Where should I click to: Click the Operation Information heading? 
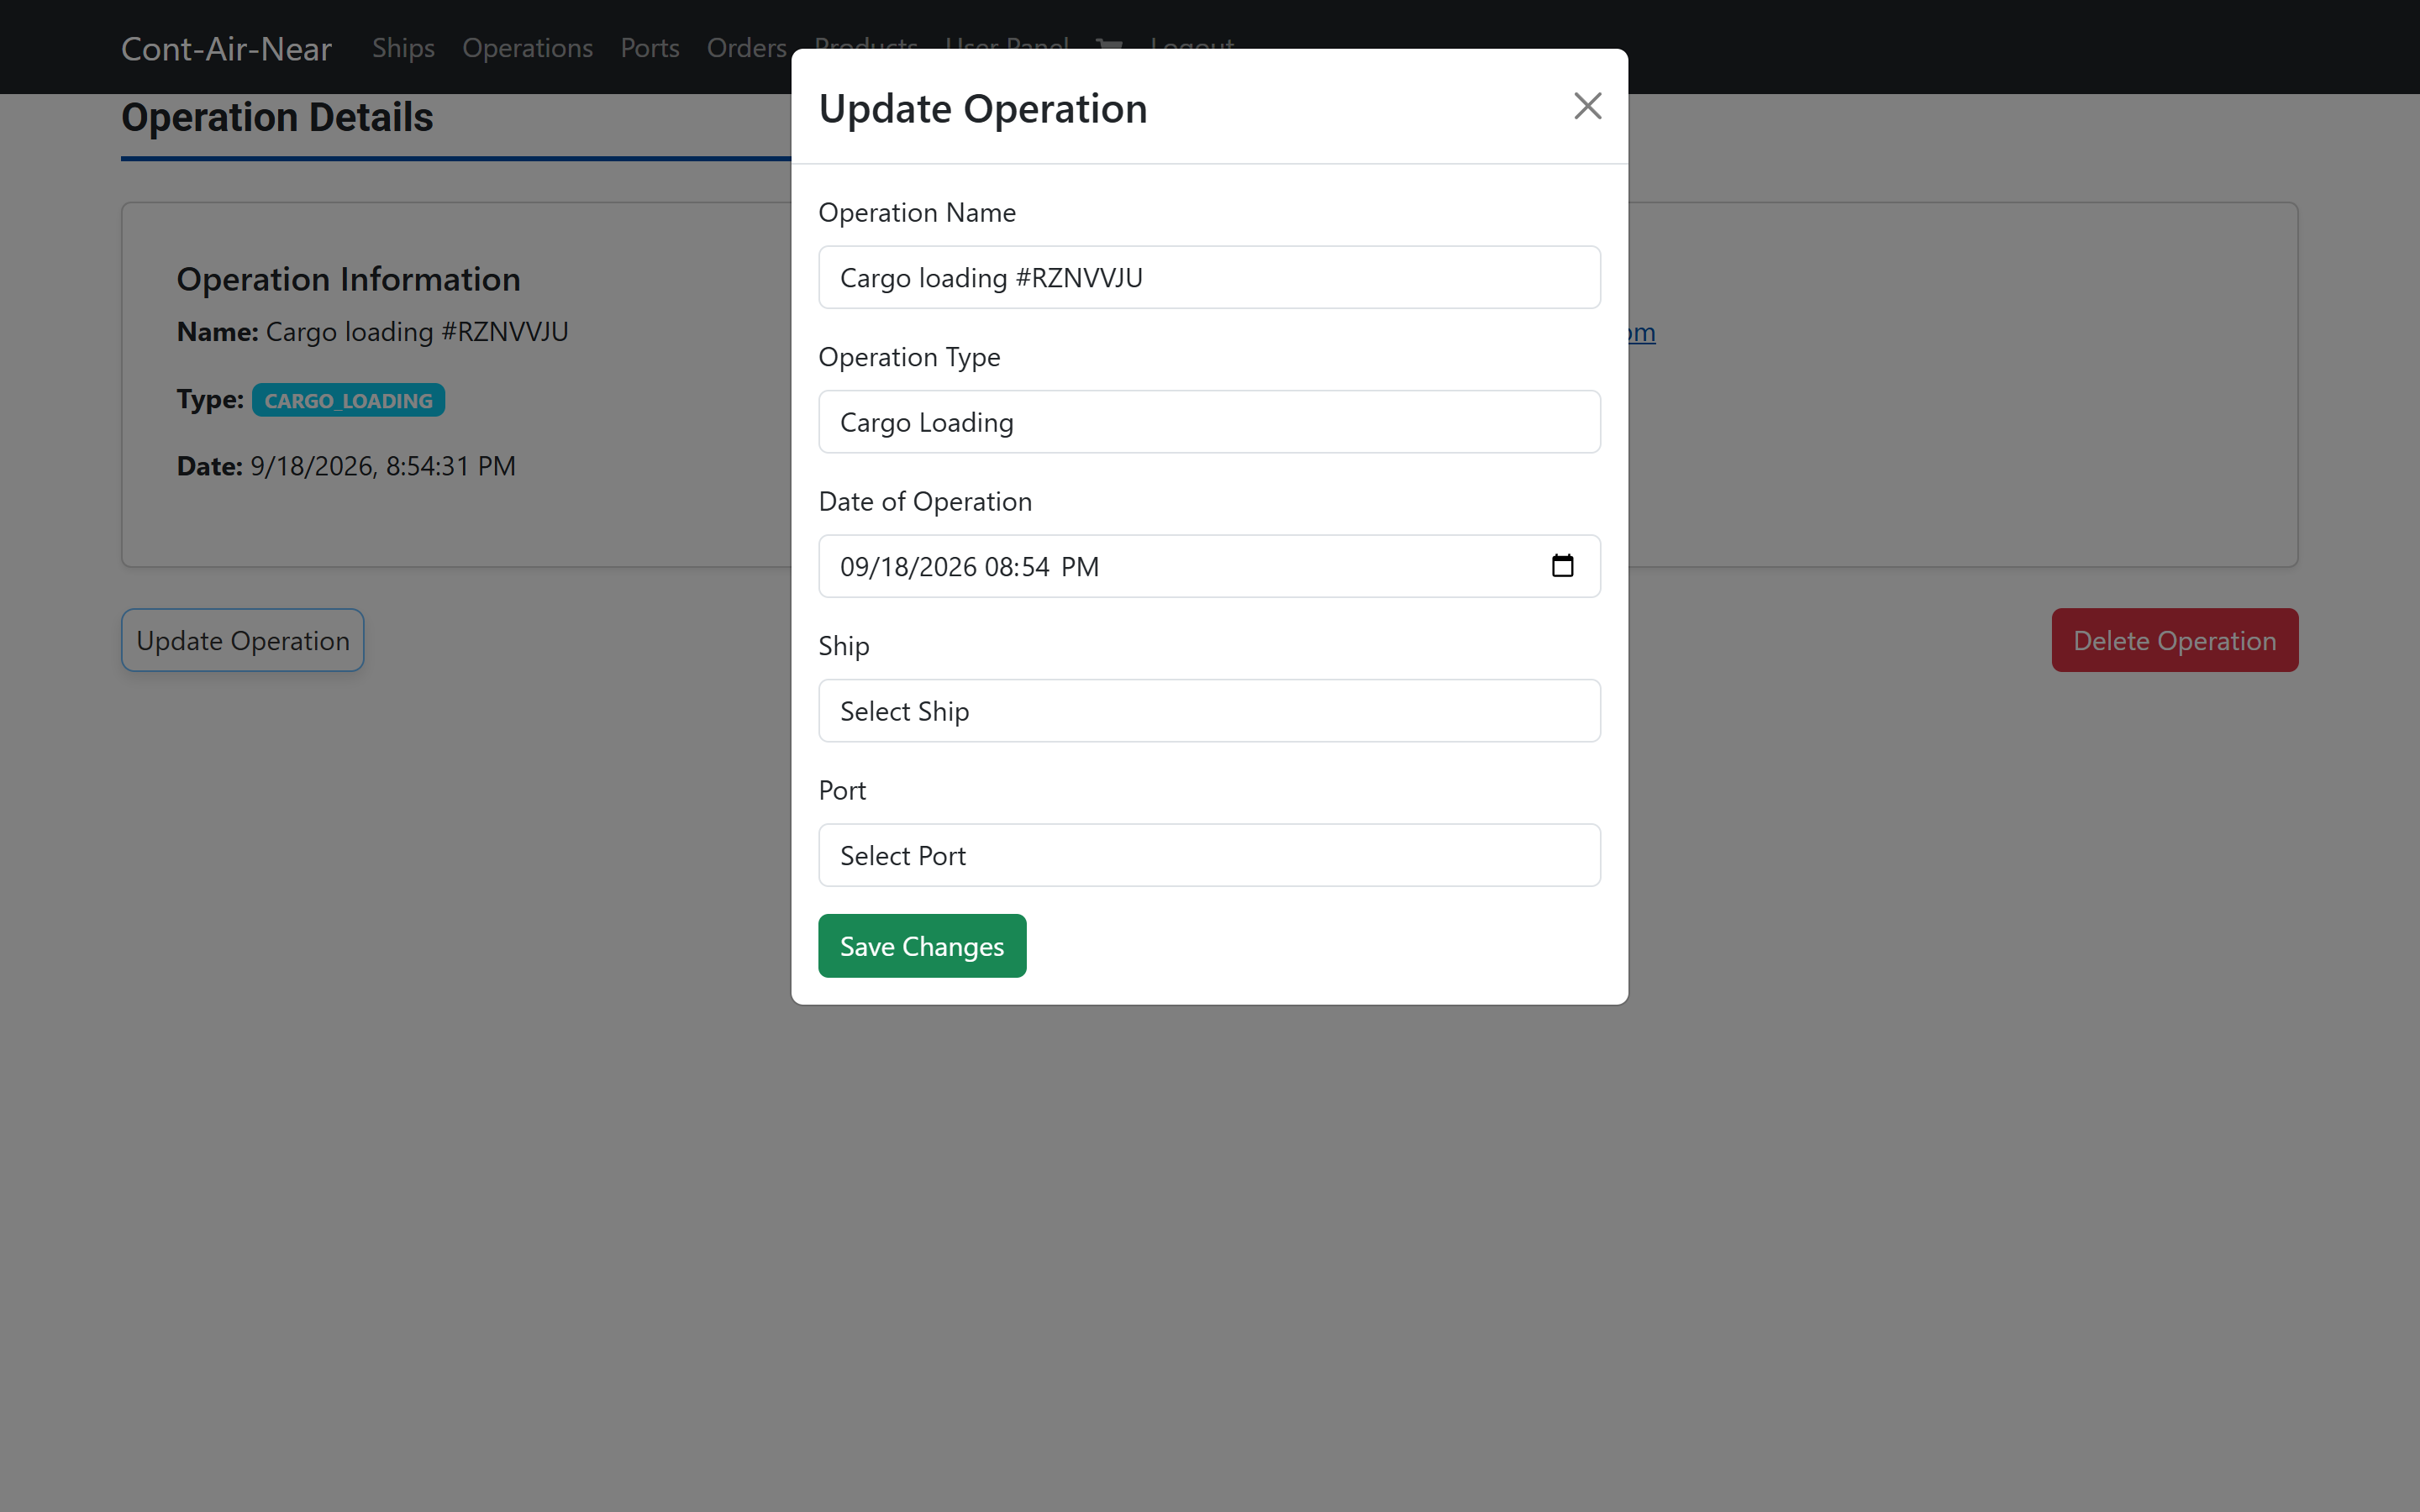pos(348,279)
